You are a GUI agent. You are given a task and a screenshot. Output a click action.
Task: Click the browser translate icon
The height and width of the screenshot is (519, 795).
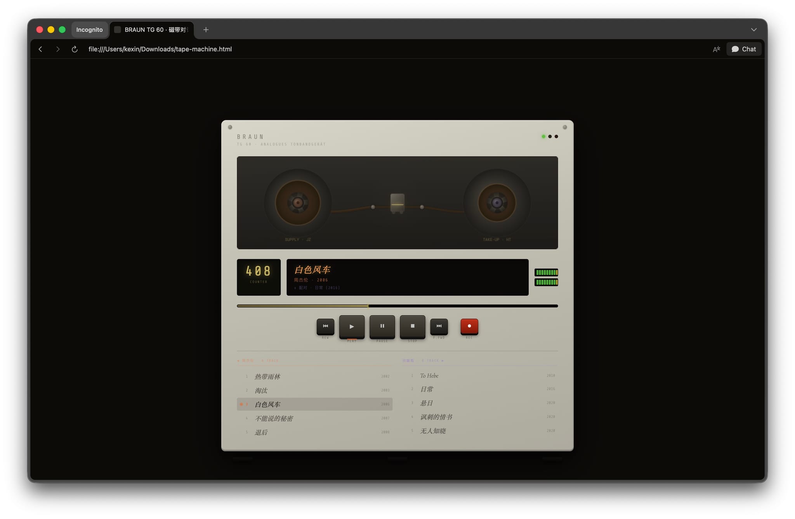(x=716, y=49)
